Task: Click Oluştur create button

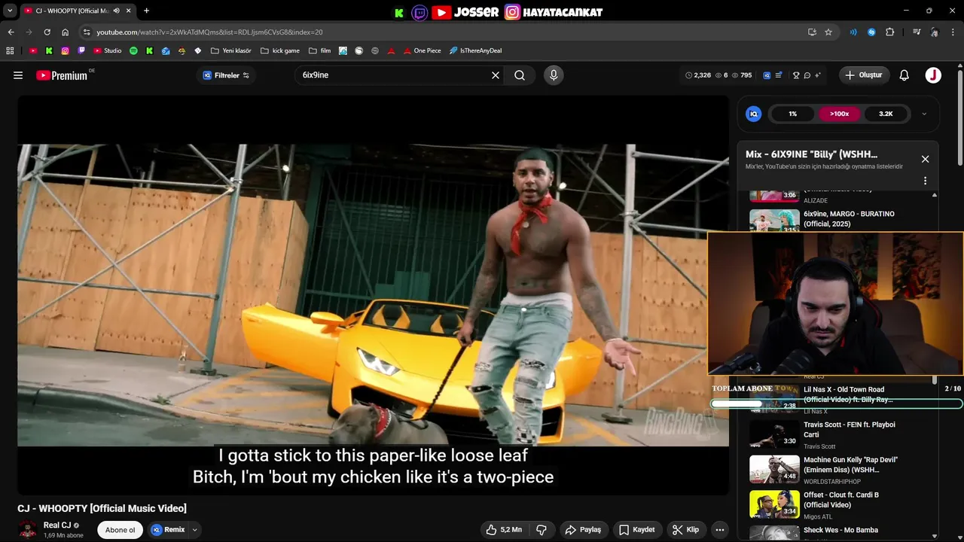Action: pyautogui.click(x=865, y=75)
